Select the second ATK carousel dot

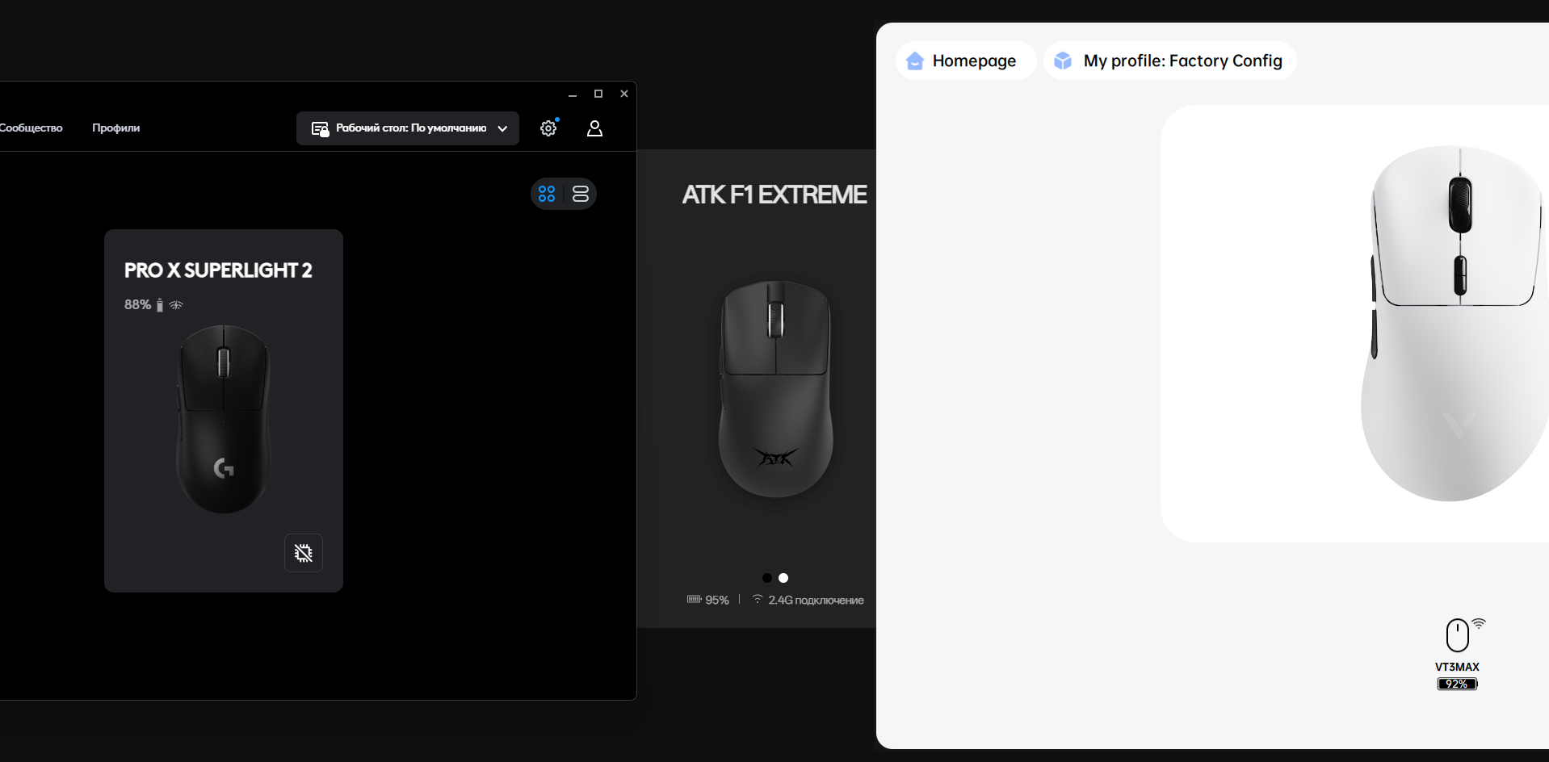783,578
